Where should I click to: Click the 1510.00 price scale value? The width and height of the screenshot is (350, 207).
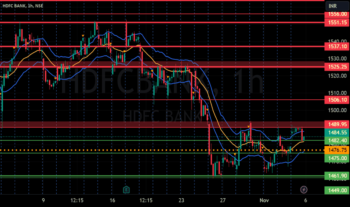click(x=337, y=93)
